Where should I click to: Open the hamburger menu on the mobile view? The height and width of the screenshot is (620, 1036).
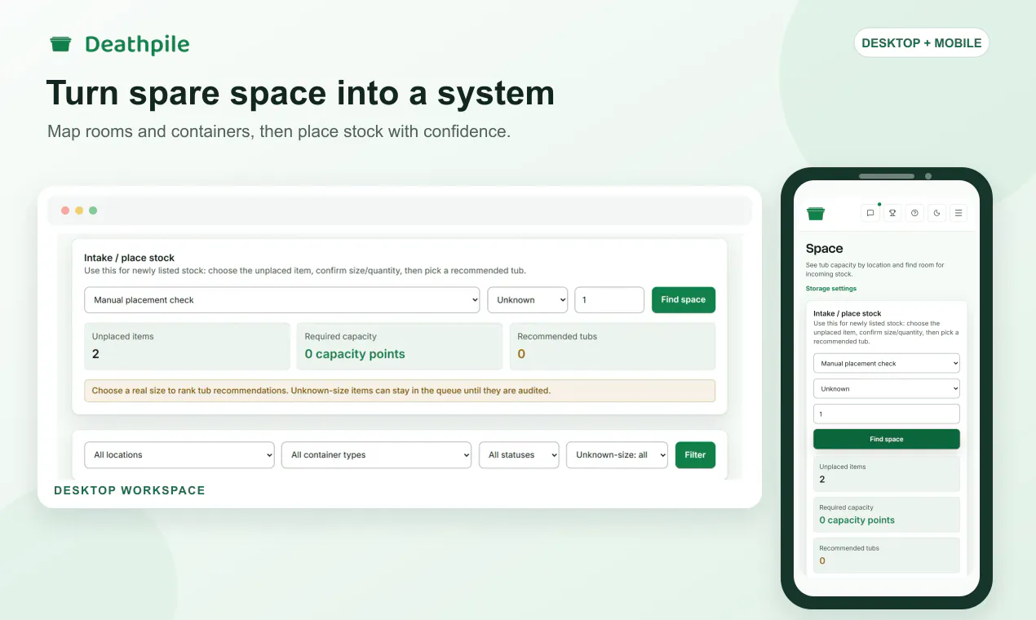959,213
